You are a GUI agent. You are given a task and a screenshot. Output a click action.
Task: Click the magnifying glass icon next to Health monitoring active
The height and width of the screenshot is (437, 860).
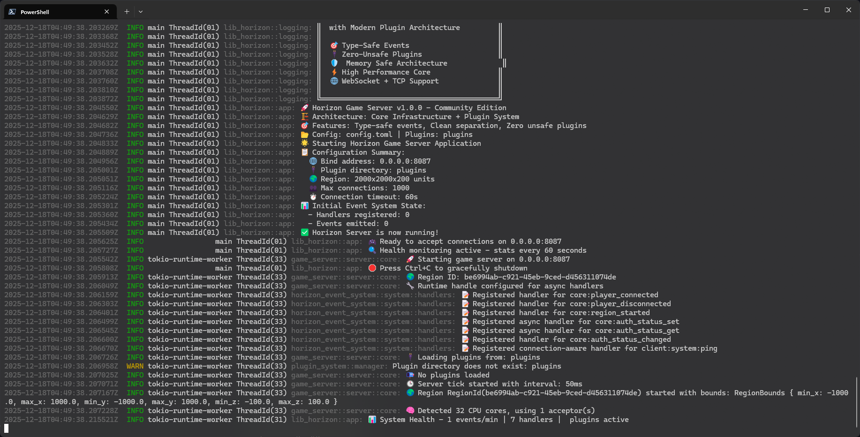(372, 250)
